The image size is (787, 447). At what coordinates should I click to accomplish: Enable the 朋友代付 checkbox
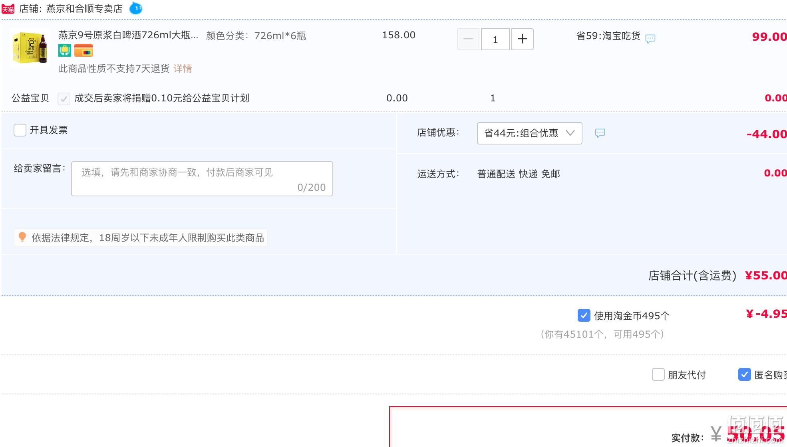(x=658, y=374)
